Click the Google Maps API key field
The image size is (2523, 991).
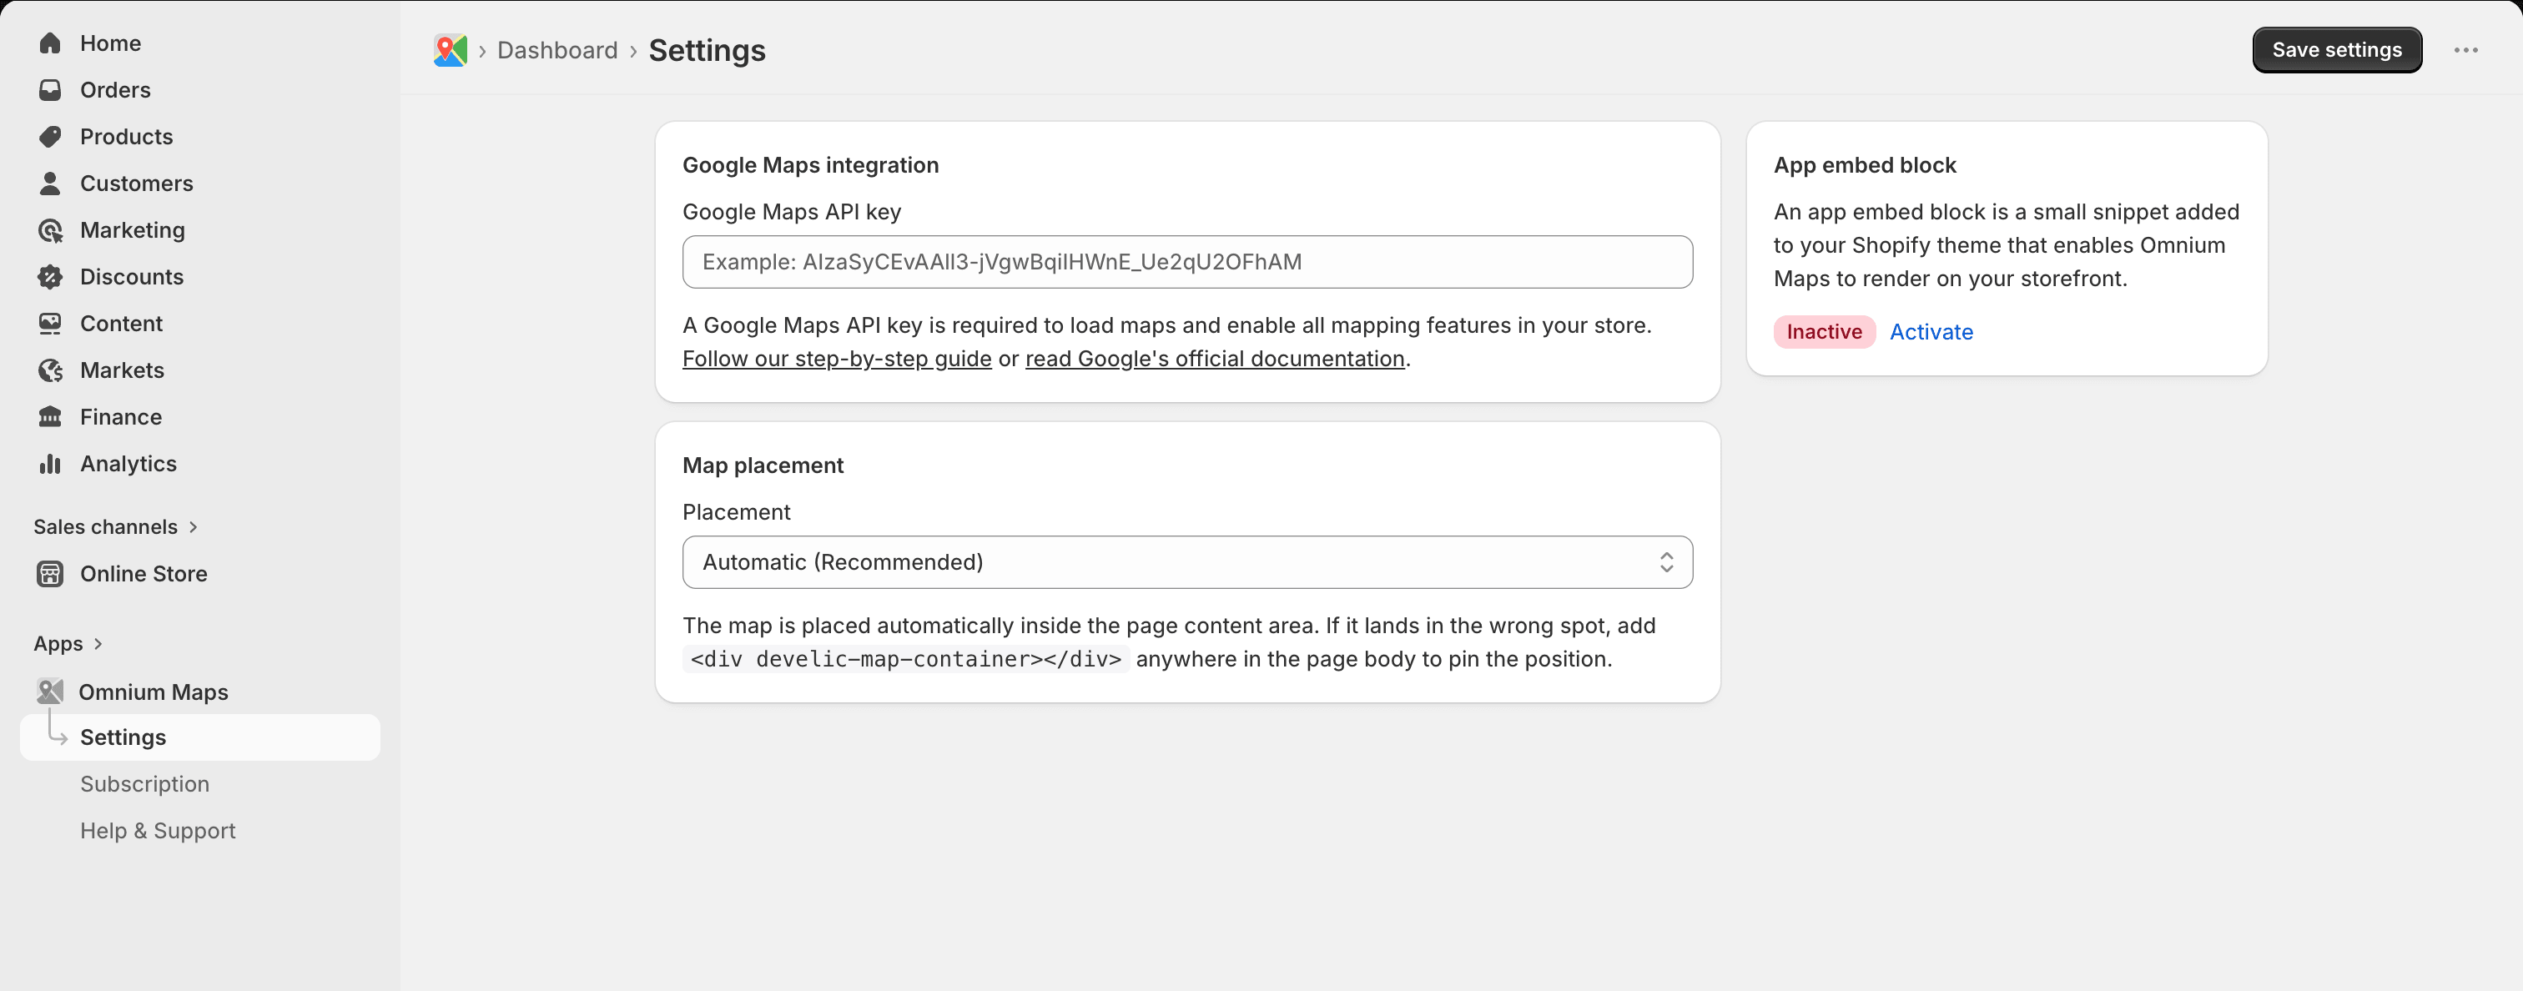1186,261
